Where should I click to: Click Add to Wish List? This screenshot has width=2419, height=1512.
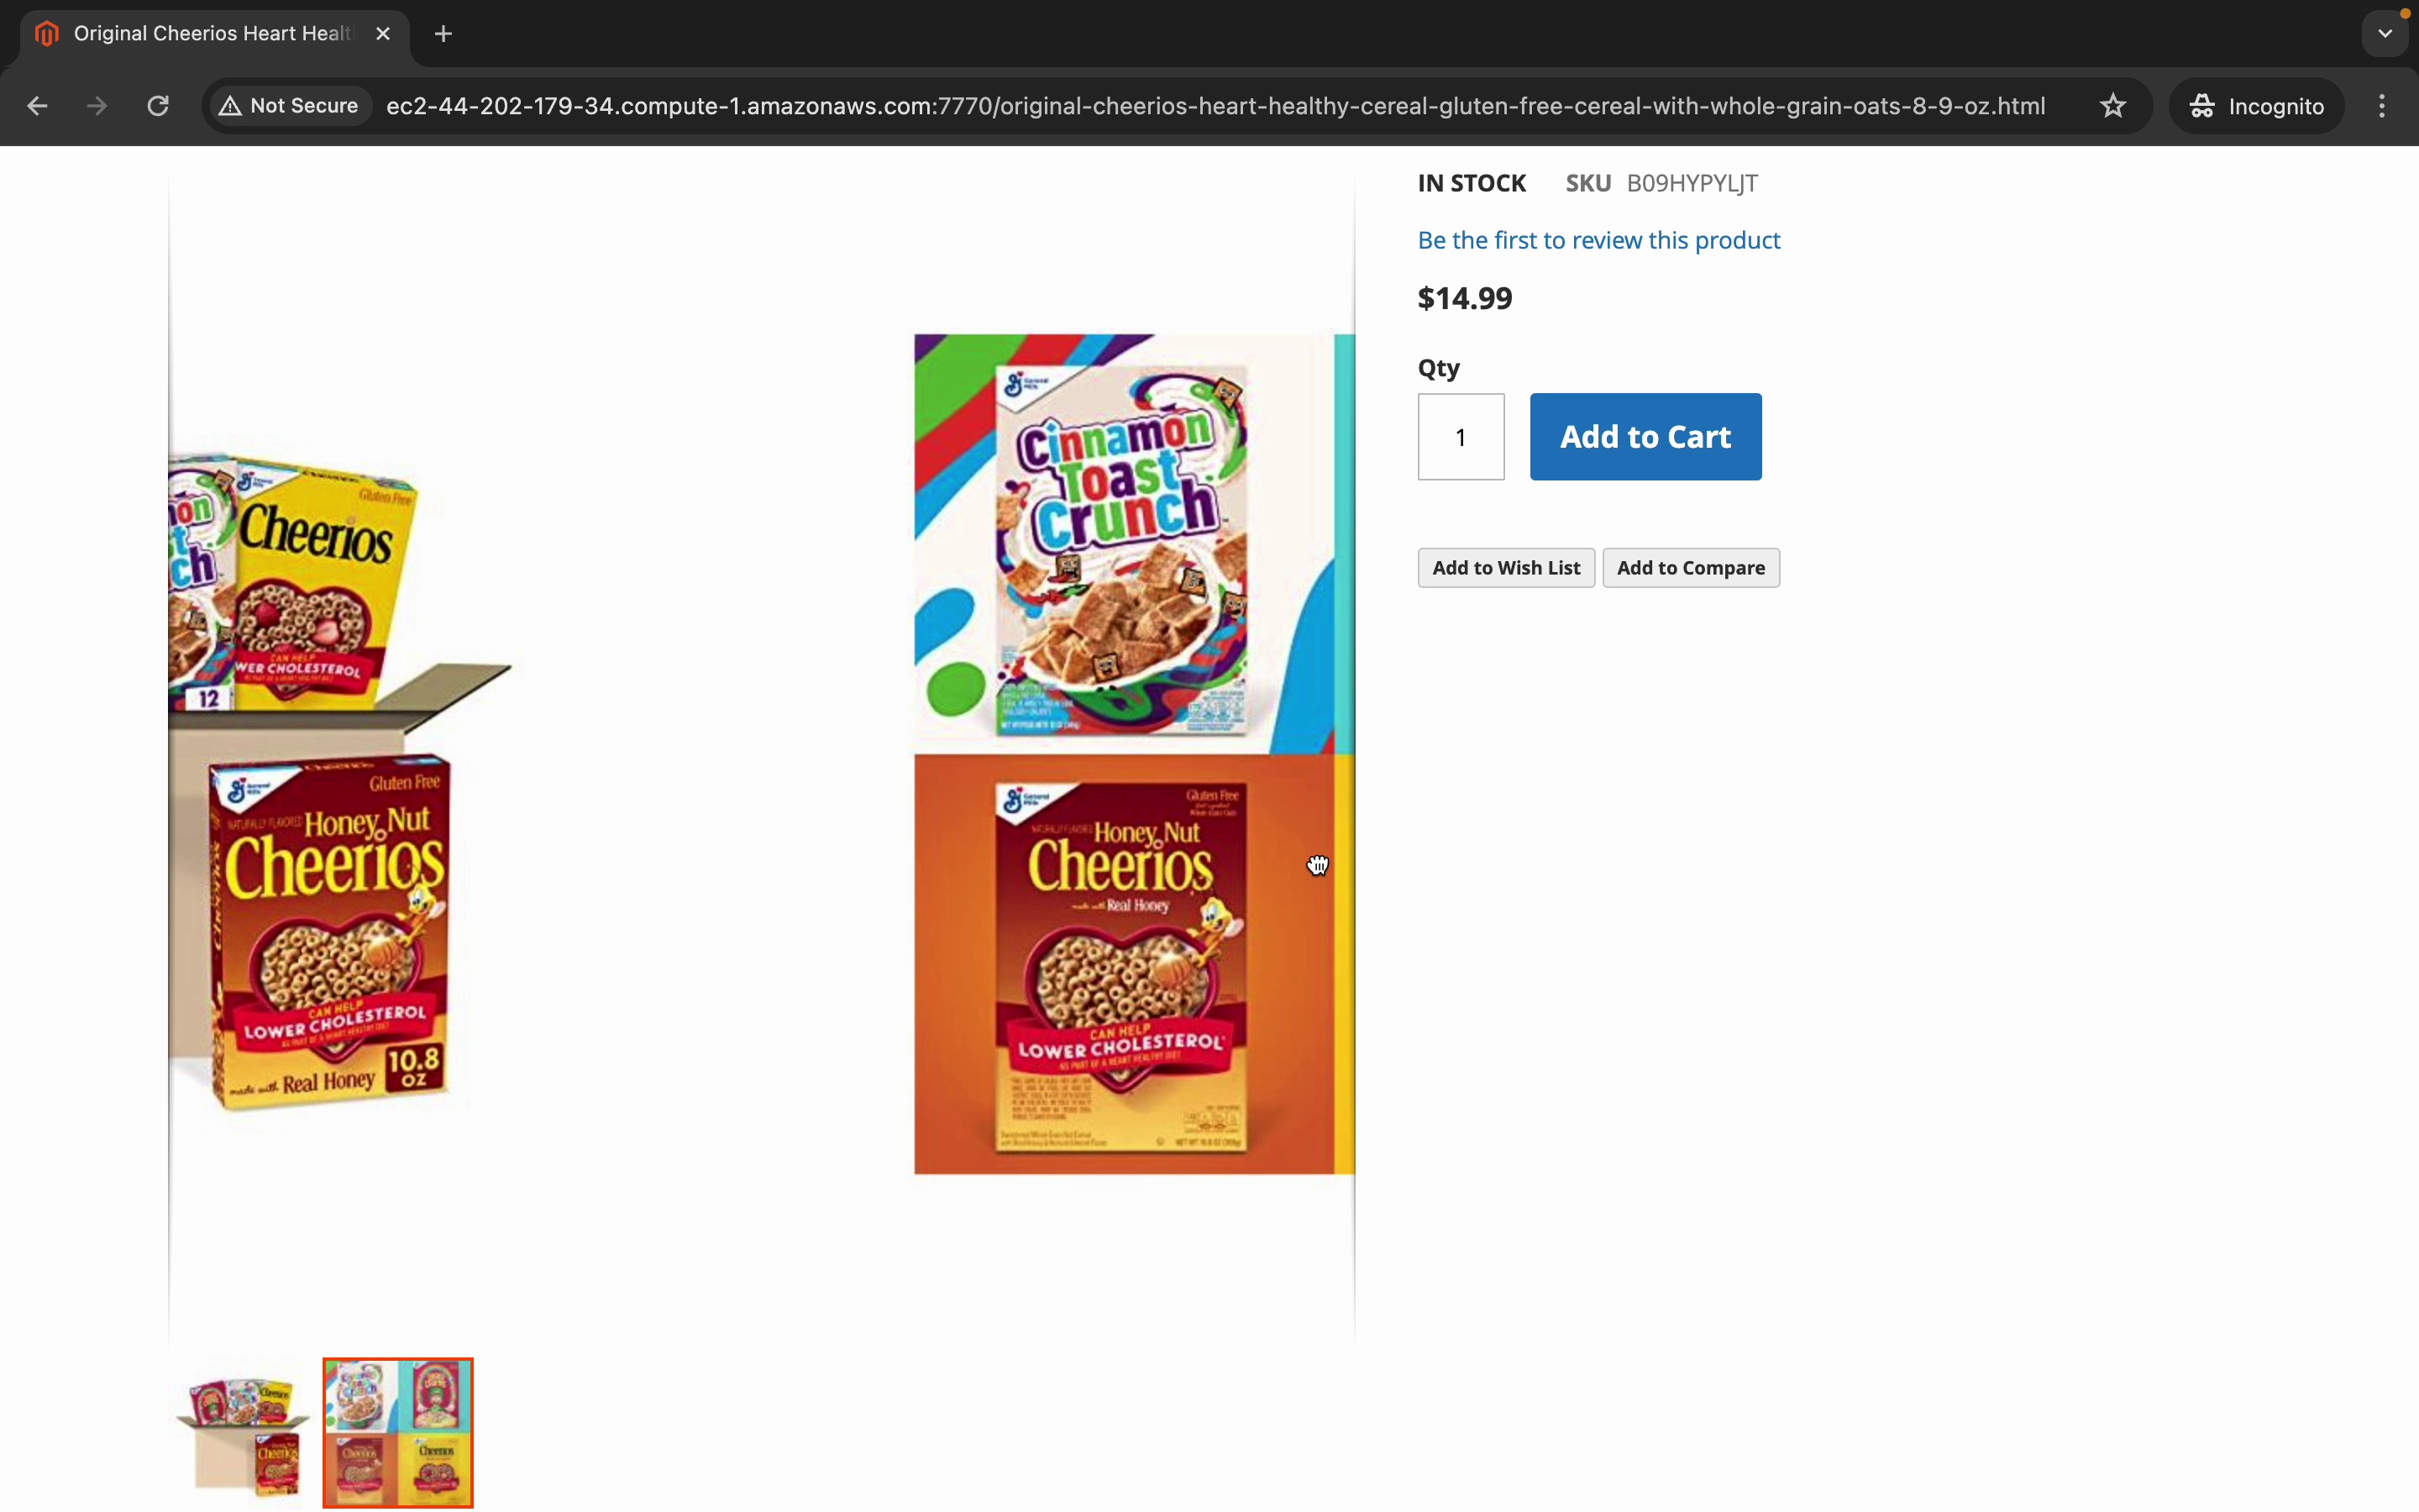pos(1505,568)
